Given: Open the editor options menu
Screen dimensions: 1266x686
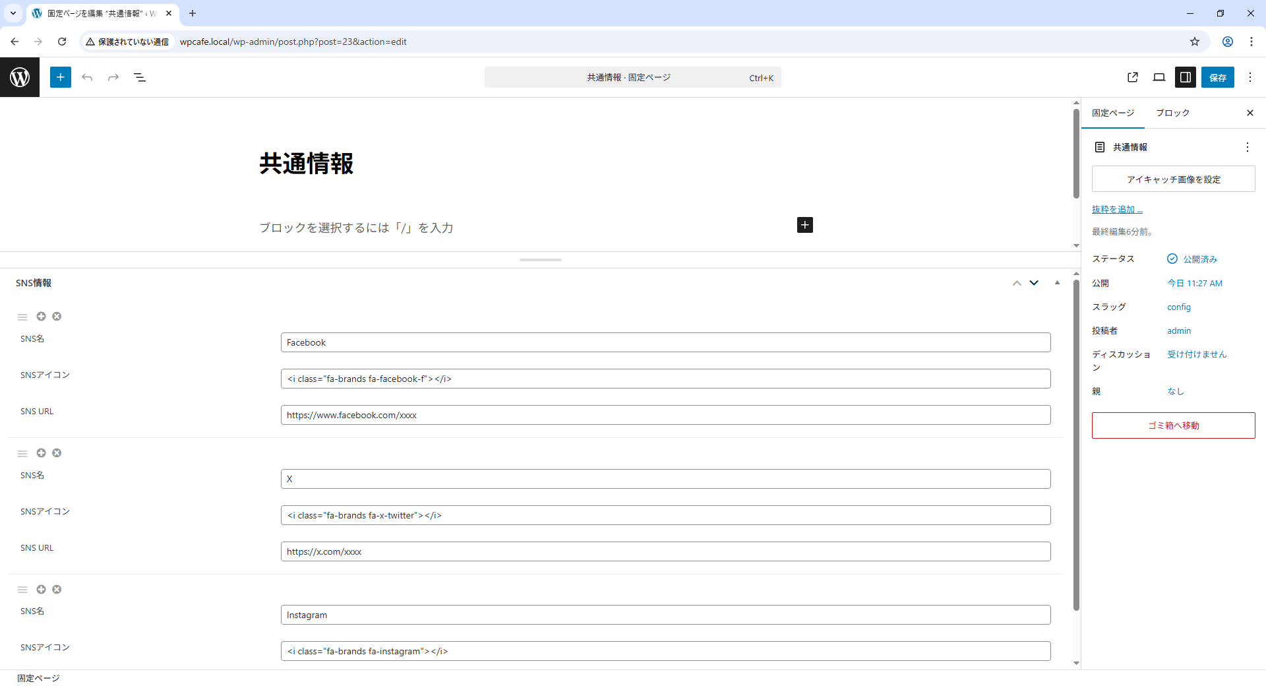Looking at the screenshot, I should coord(1250,77).
